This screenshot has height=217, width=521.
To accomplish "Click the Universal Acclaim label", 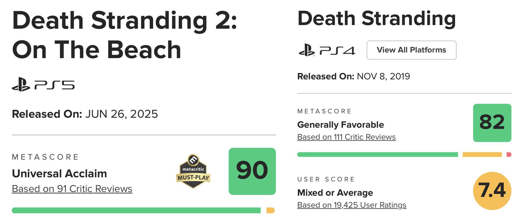I will click(x=59, y=174).
